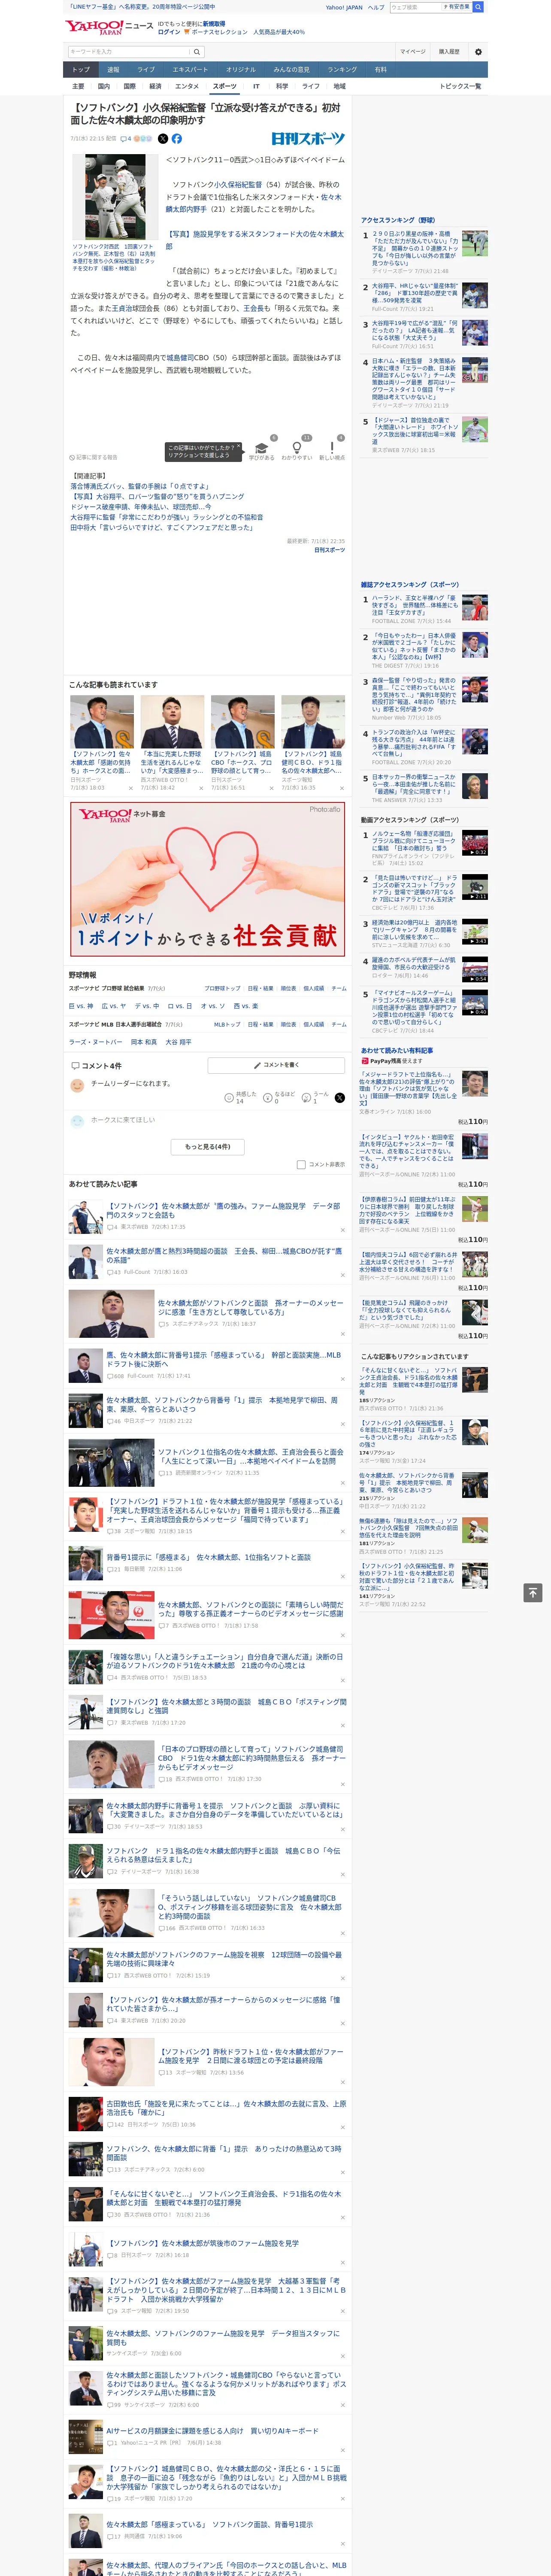The image size is (551, 2576).
Task: Open the スポーツ category
Action: click(224, 86)
